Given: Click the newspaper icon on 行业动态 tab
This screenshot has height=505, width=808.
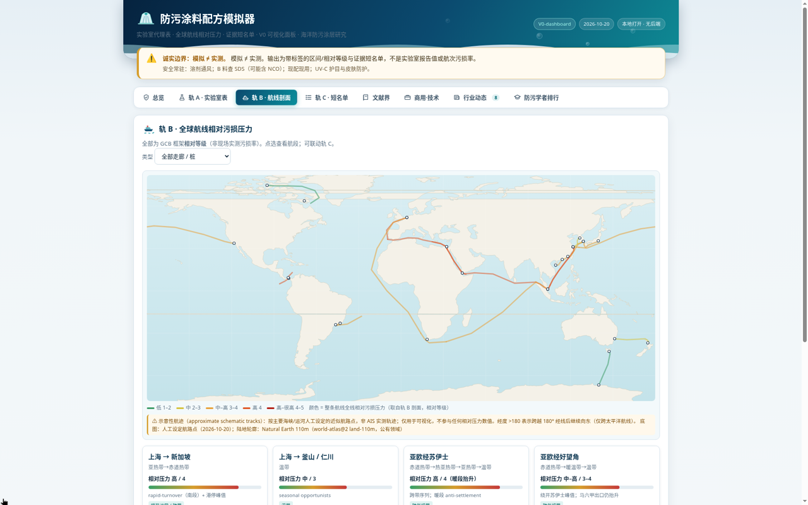Looking at the screenshot, I should point(456,98).
